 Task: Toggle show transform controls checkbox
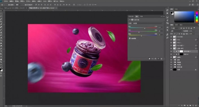[x=24, y=5]
